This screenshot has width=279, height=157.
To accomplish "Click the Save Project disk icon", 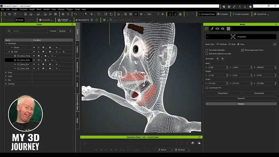I will (15, 14).
